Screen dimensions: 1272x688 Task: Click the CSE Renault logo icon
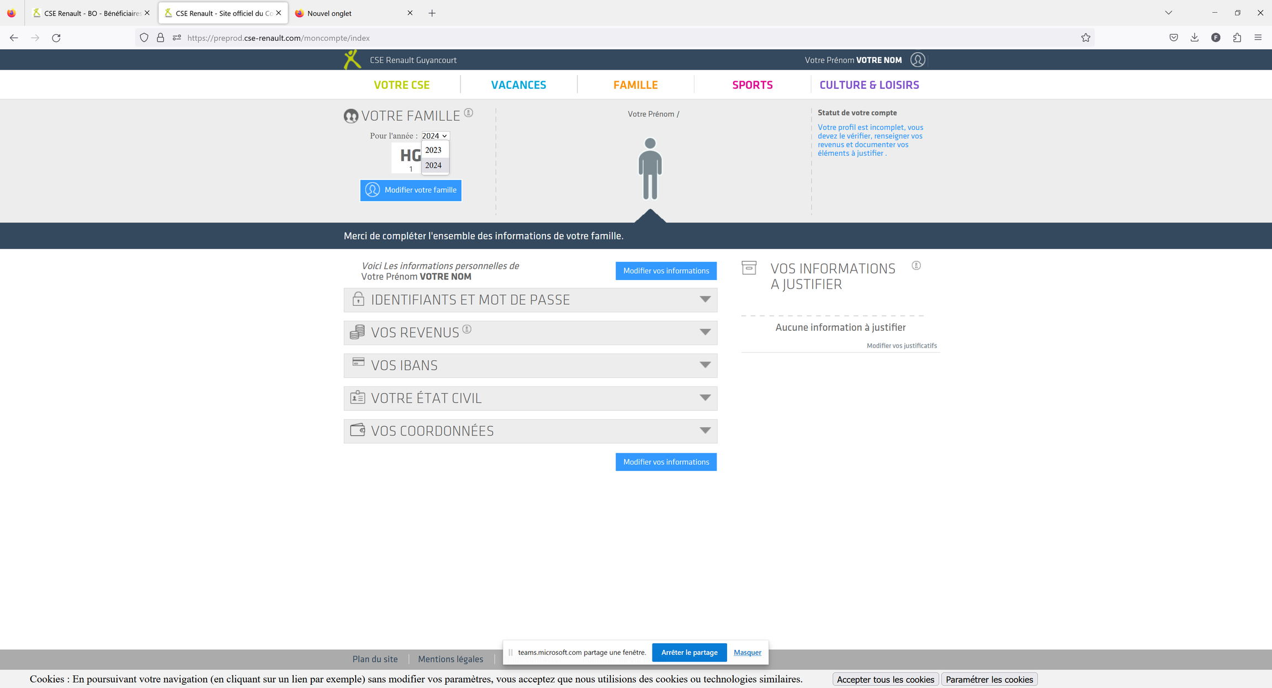pos(352,60)
